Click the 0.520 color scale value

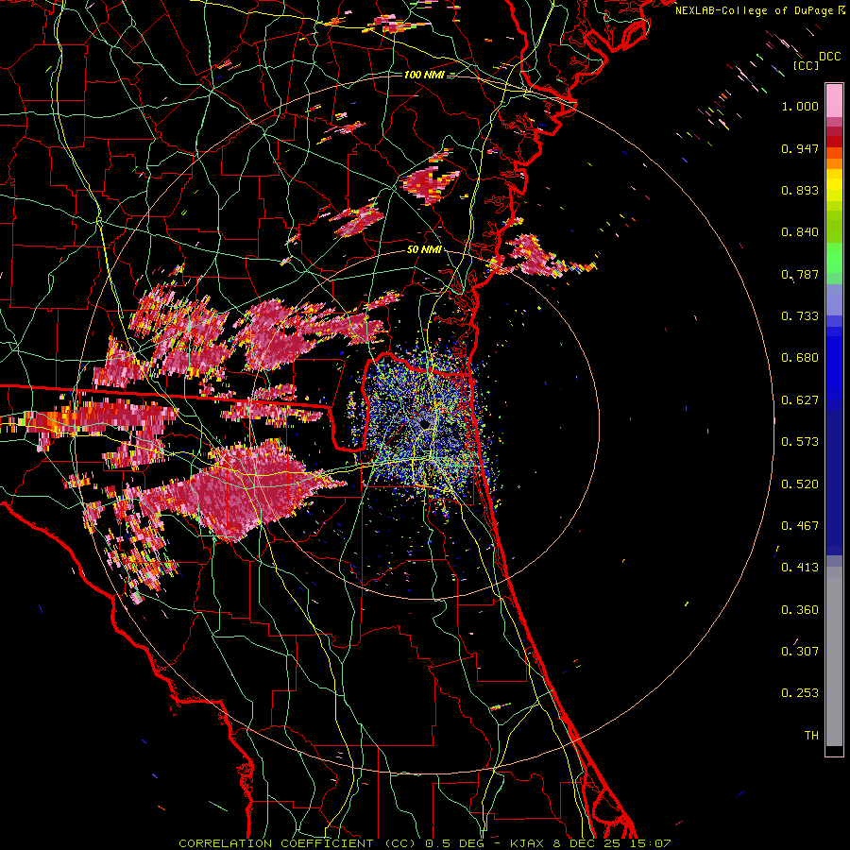click(800, 484)
